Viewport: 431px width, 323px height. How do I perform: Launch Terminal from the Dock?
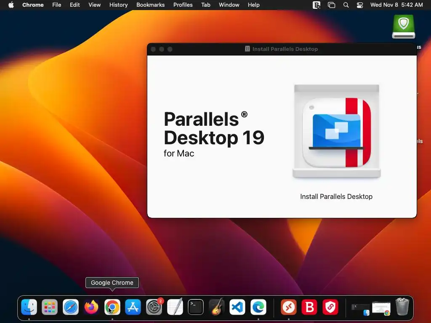pos(196,307)
